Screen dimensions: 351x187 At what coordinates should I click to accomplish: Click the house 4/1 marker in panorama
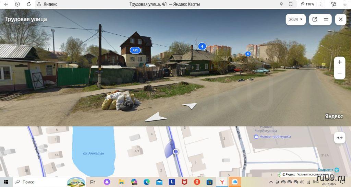pos(135,50)
